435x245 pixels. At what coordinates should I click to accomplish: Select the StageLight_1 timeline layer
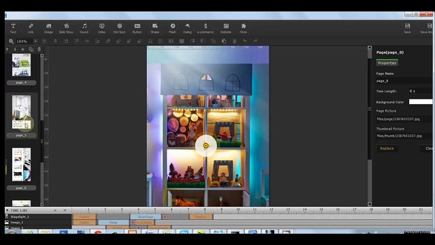(x=38, y=216)
